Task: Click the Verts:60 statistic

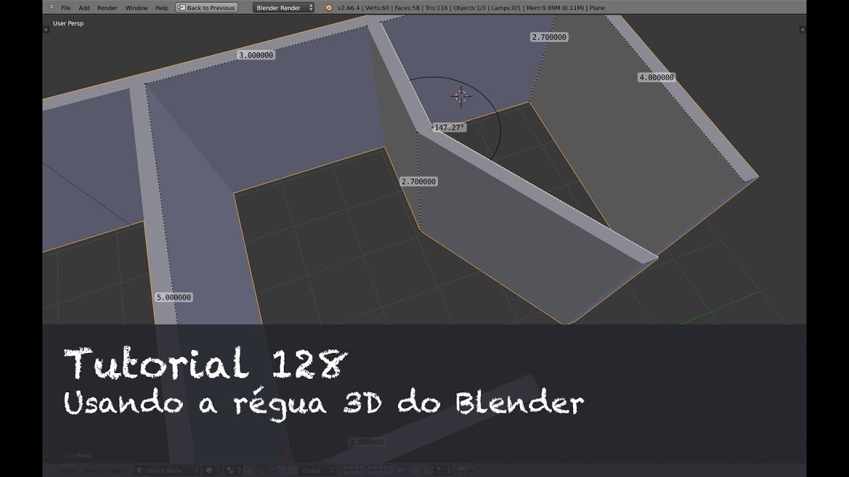Action: tap(378, 8)
